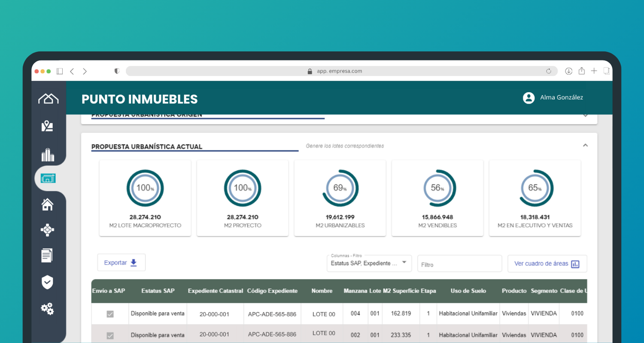Screen dimensions: 644x343
Task: Open the documents sidebar icon
Action: (47, 256)
